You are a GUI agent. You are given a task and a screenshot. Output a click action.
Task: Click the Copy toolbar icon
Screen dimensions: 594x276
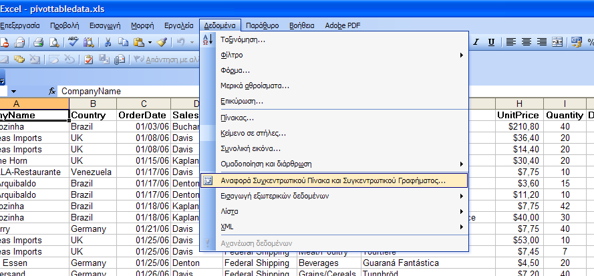pos(123,42)
